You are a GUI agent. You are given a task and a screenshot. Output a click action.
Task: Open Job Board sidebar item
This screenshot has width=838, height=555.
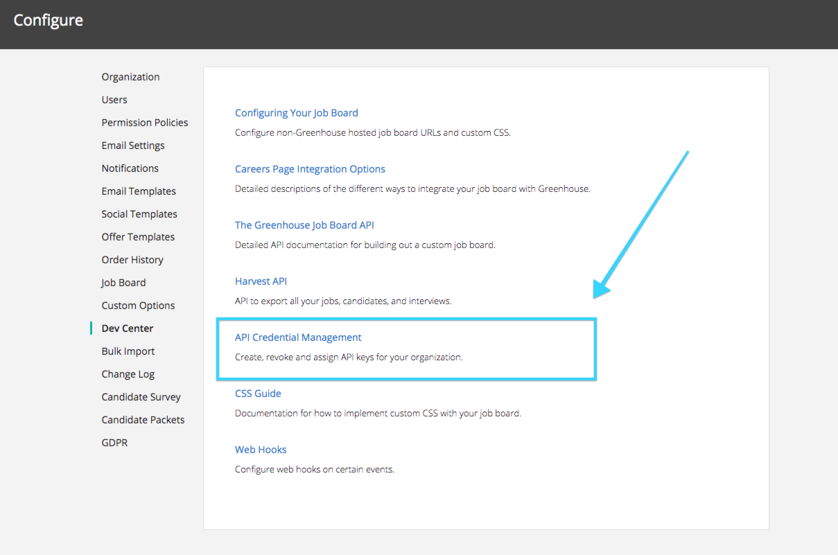point(123,283)
